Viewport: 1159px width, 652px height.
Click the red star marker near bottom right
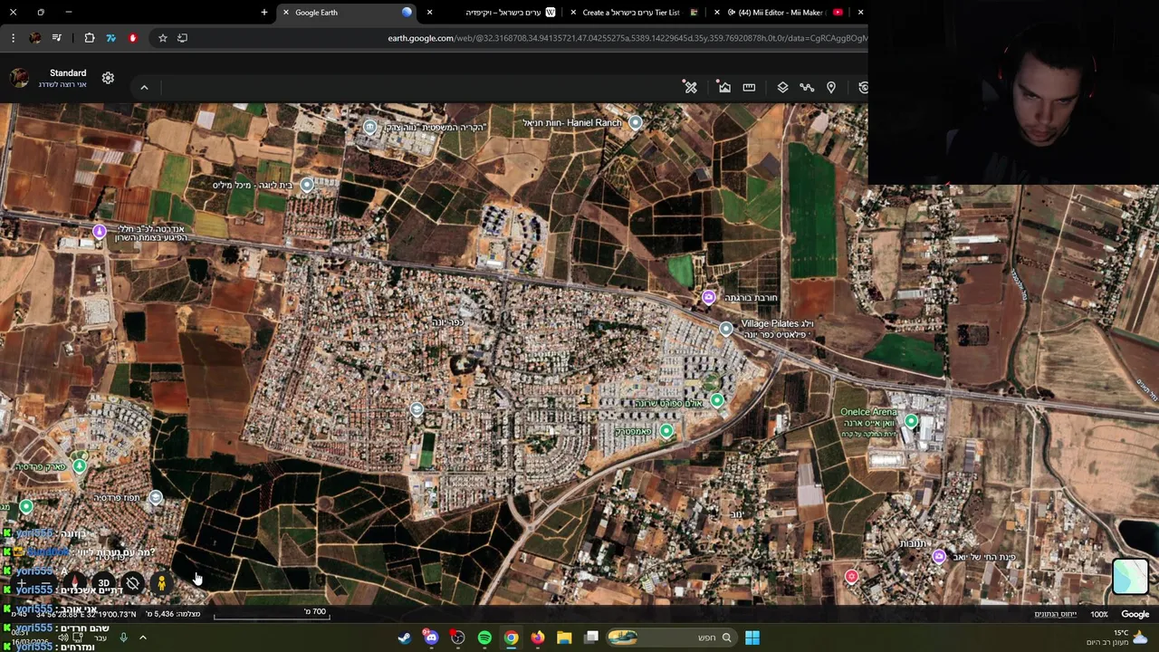[x=851, y=576]
